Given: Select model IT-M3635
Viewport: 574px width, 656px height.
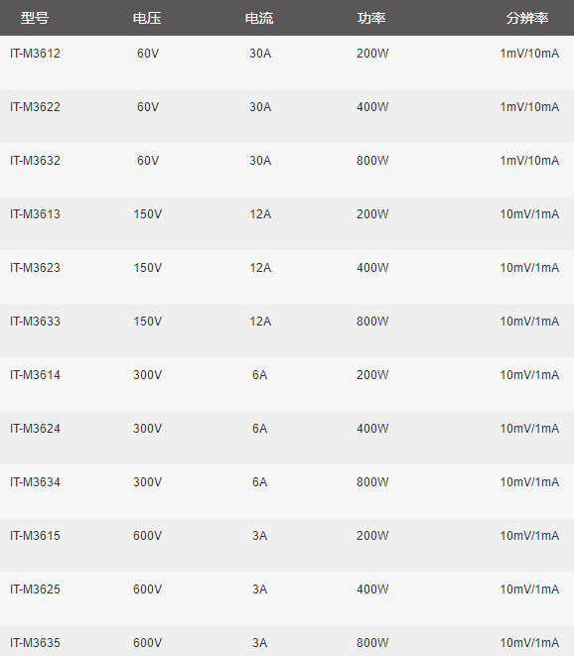Looking at the screenshot, I should (35, 643).
